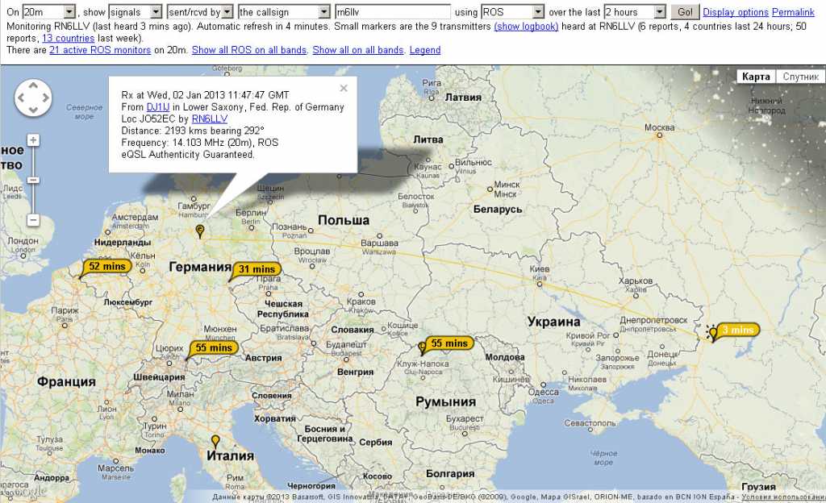Switch to the Спутник satellite view tab
The height and width of the screenshot is (503, 826).
coord(800,77)
